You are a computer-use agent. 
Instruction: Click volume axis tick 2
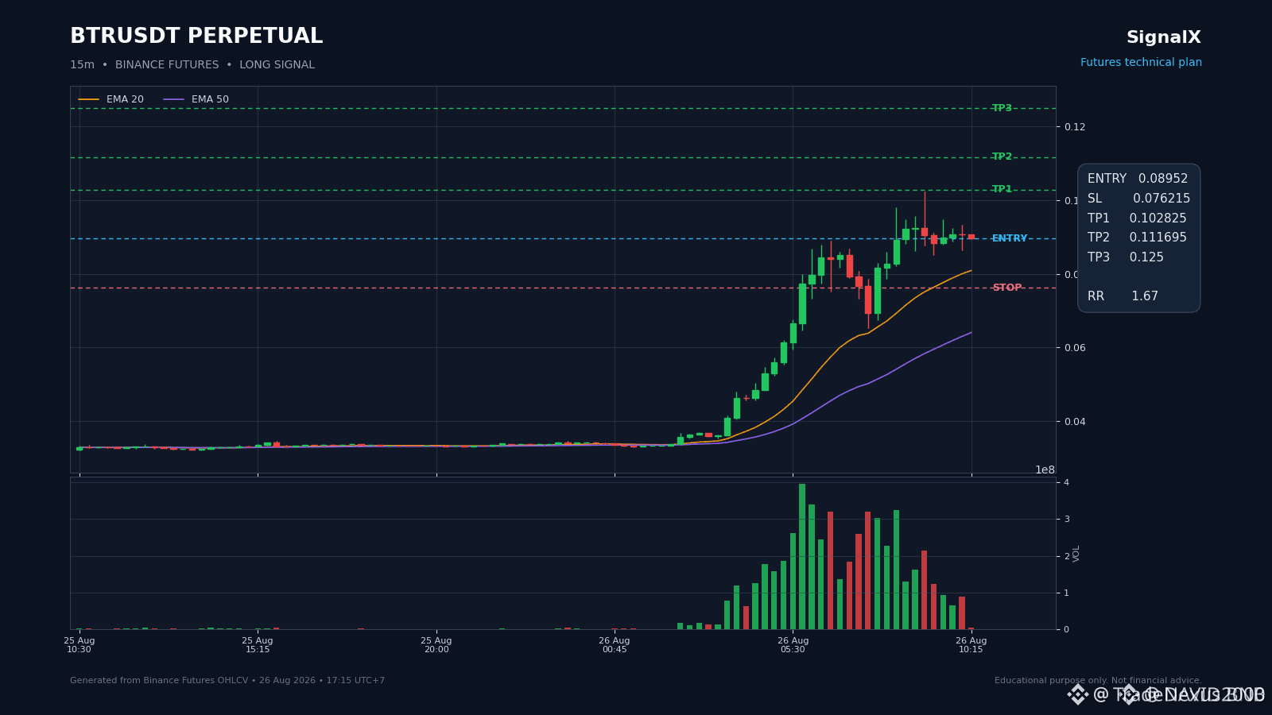coord(1067,556)
